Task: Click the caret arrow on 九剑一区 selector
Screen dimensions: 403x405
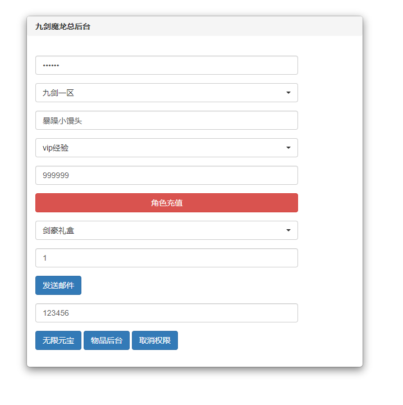Action: [288, 93]
